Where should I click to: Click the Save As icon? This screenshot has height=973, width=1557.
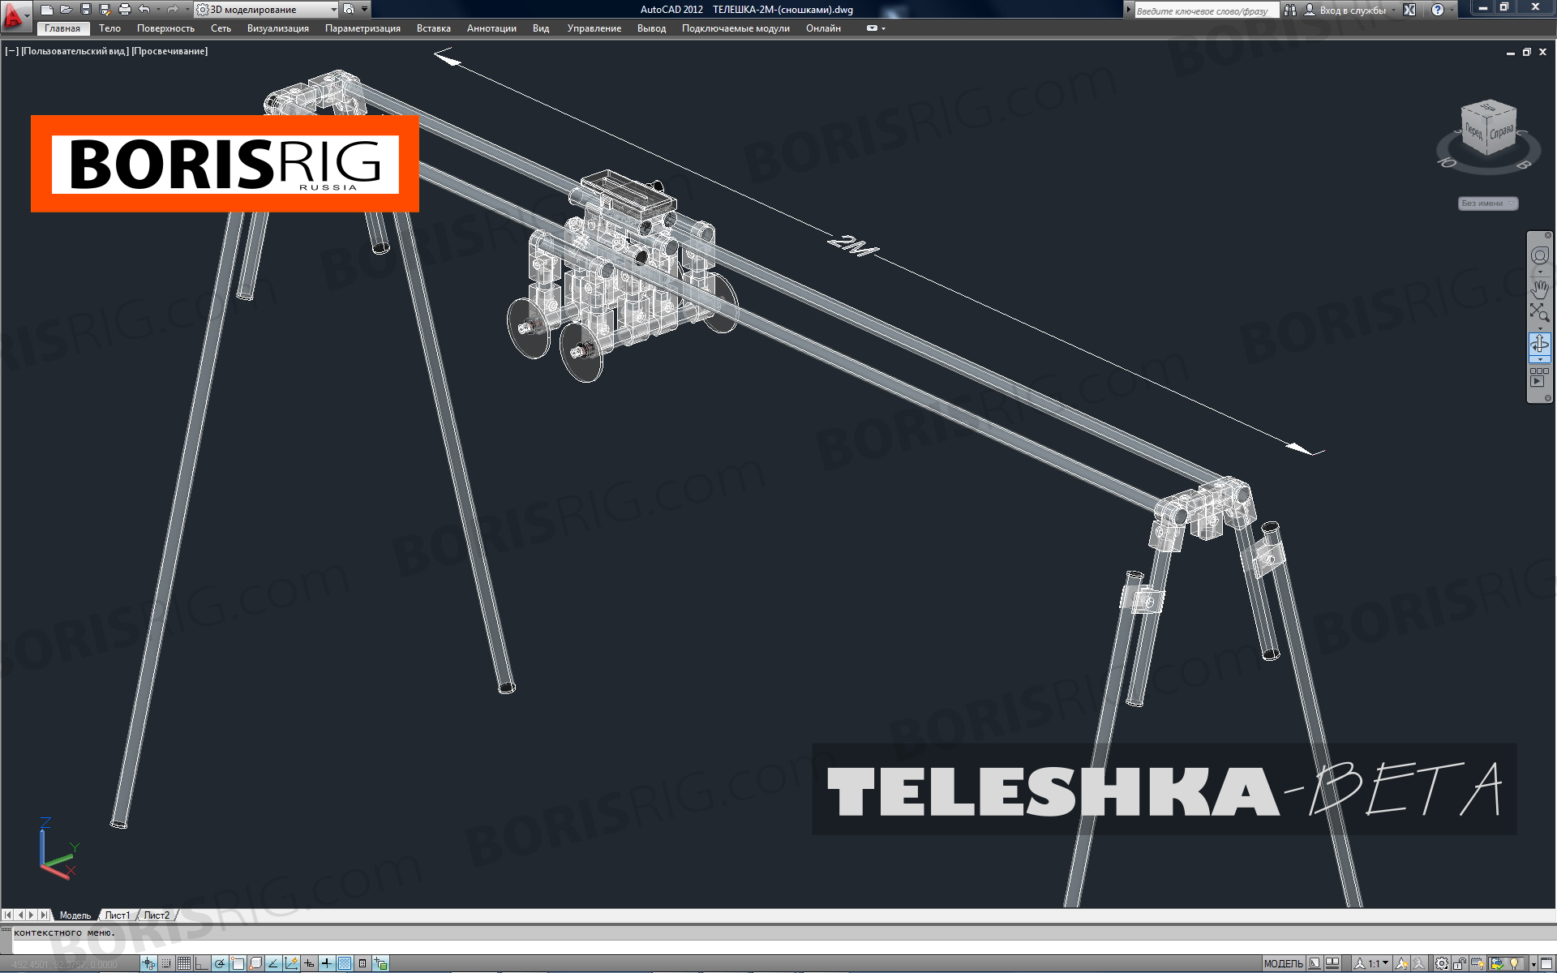[105, 10]
